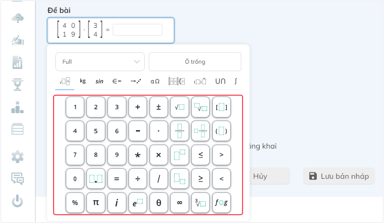Insert parentheses template

[x=222, y=131]
